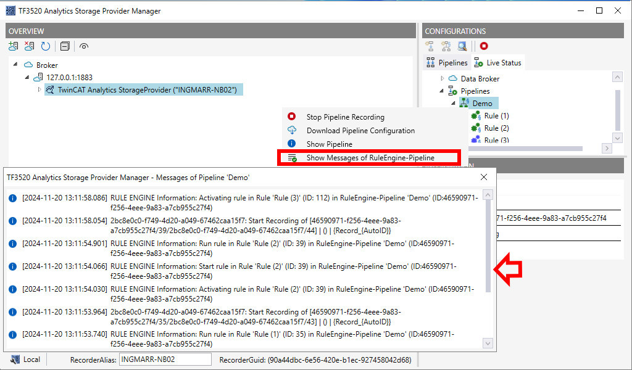Collapse the Broker tree node
The width and height of the screenshot is (632, 370).
tap(15, 64)
